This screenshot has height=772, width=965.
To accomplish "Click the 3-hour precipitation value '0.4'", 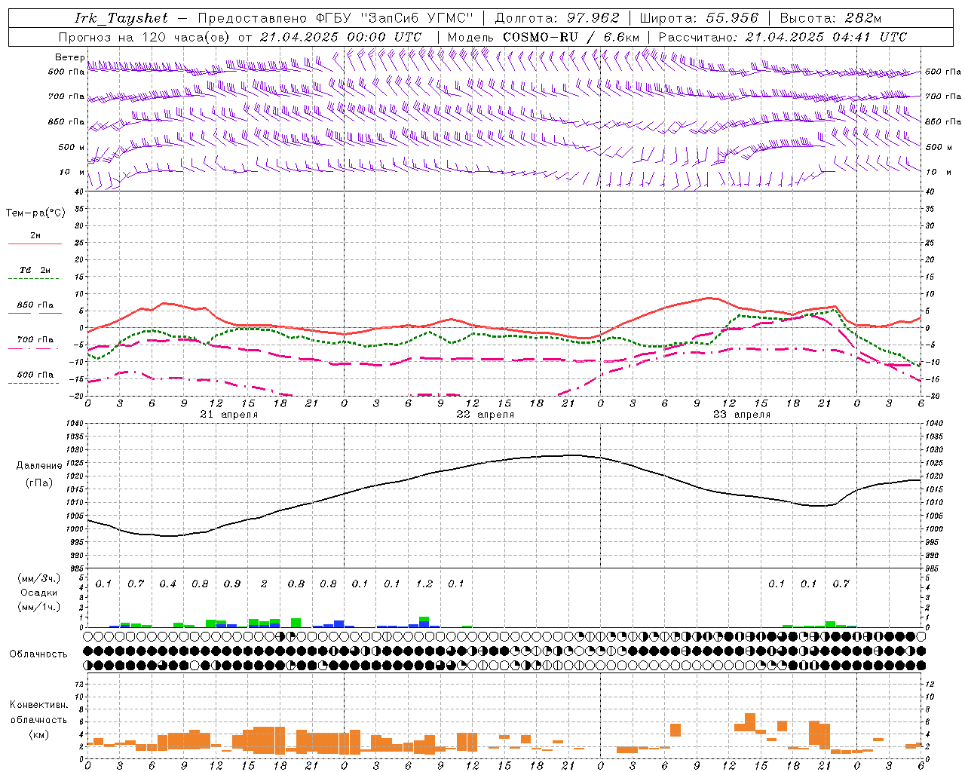I will click(x=167, y=584).
